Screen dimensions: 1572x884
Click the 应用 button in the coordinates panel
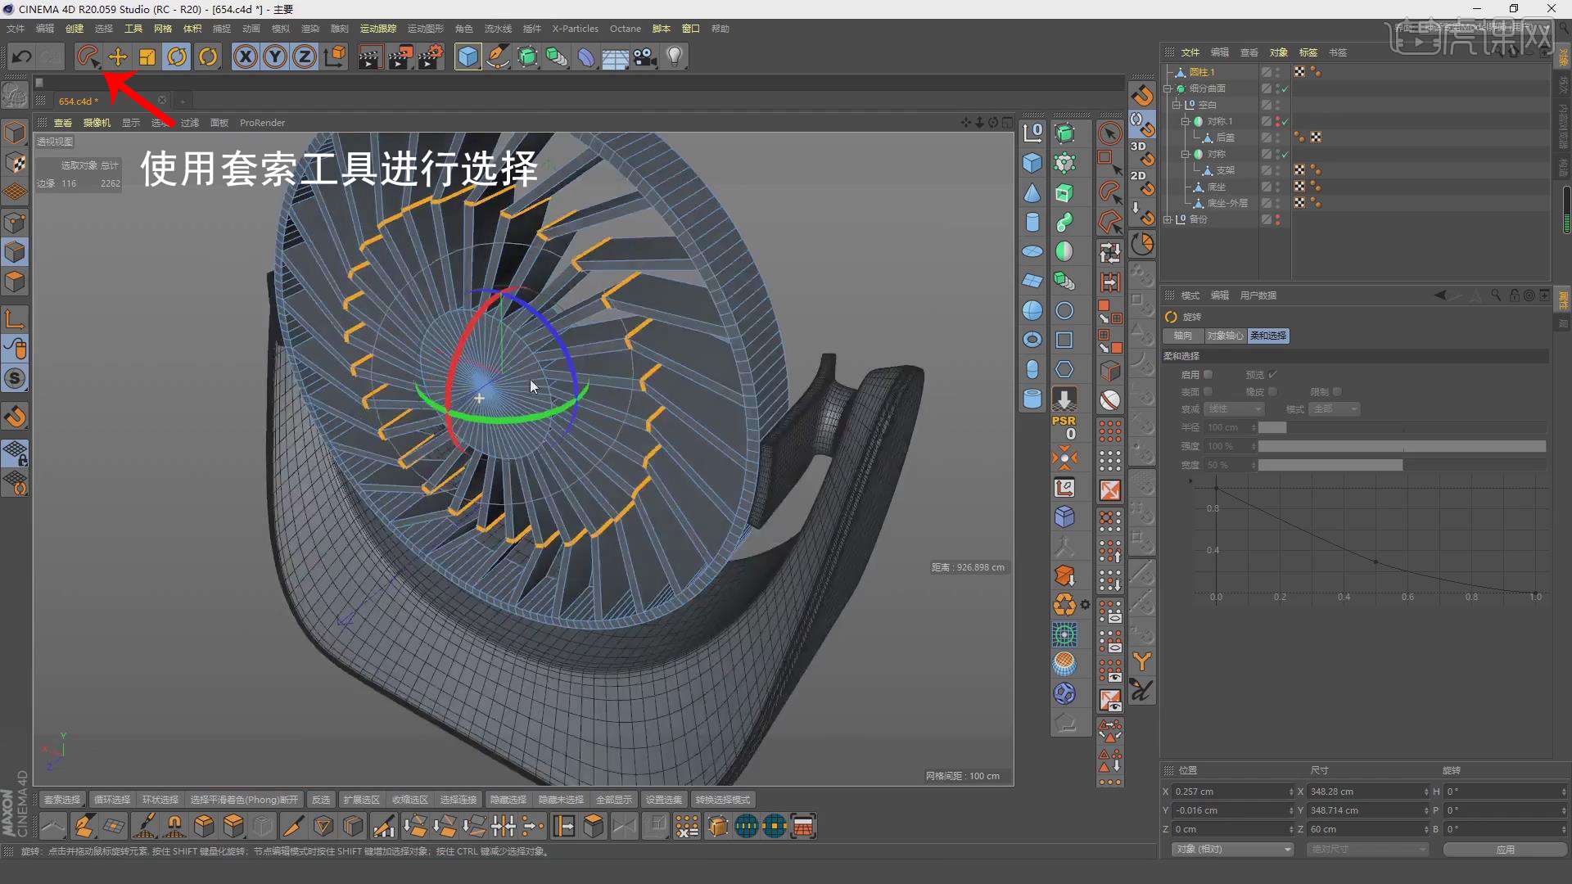coord(1505,850)
